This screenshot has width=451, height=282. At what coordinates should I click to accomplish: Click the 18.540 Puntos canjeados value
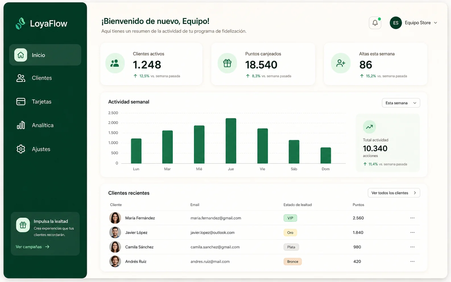point(261,65)
